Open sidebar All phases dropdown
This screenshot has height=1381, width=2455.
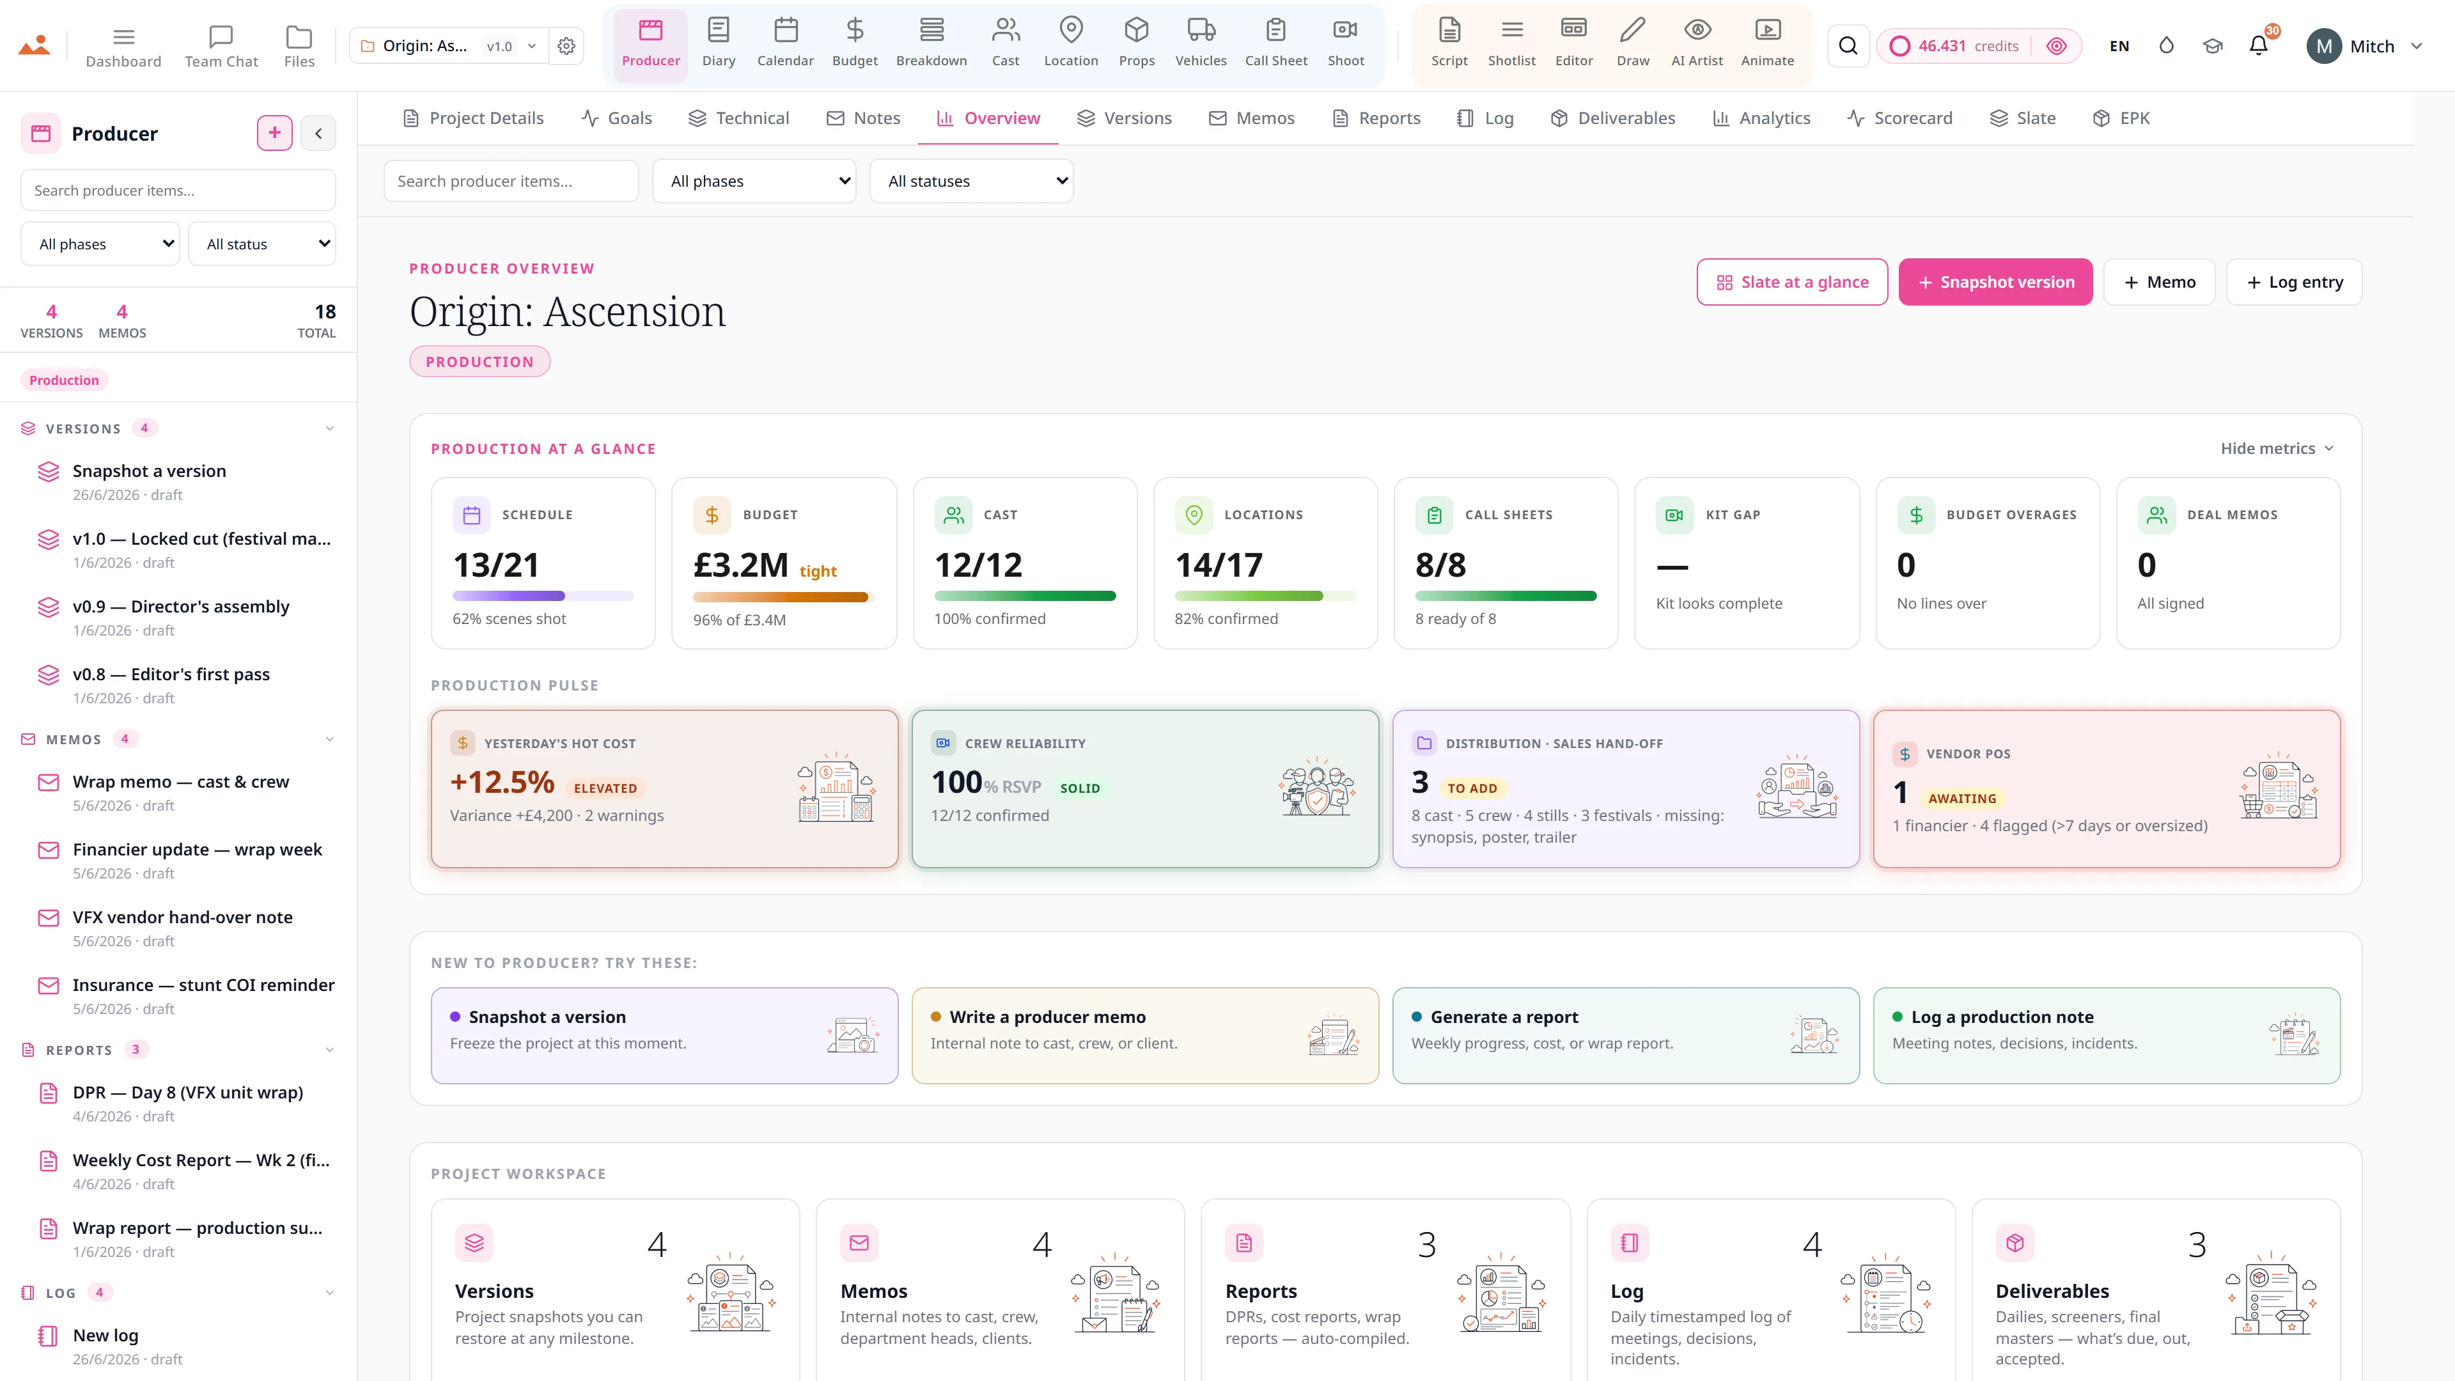(x=100, y=244)
